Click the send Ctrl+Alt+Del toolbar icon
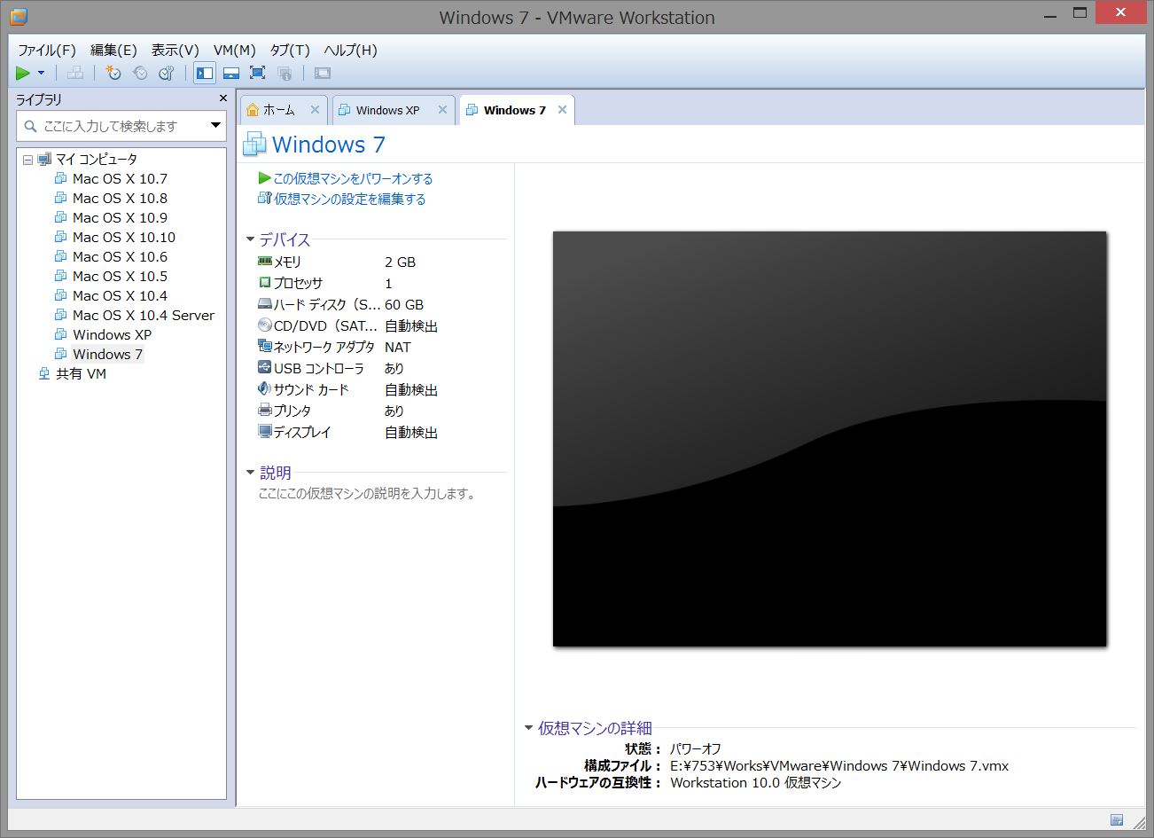This screenshot has height=838, width=1154. point(75,74)
